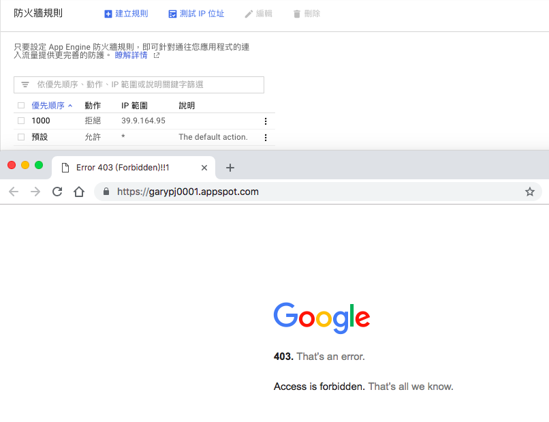549x422 pixels.
Task: Click the Test IP Address (測試 IP 位址) button
Action: [x=196, y=14]
